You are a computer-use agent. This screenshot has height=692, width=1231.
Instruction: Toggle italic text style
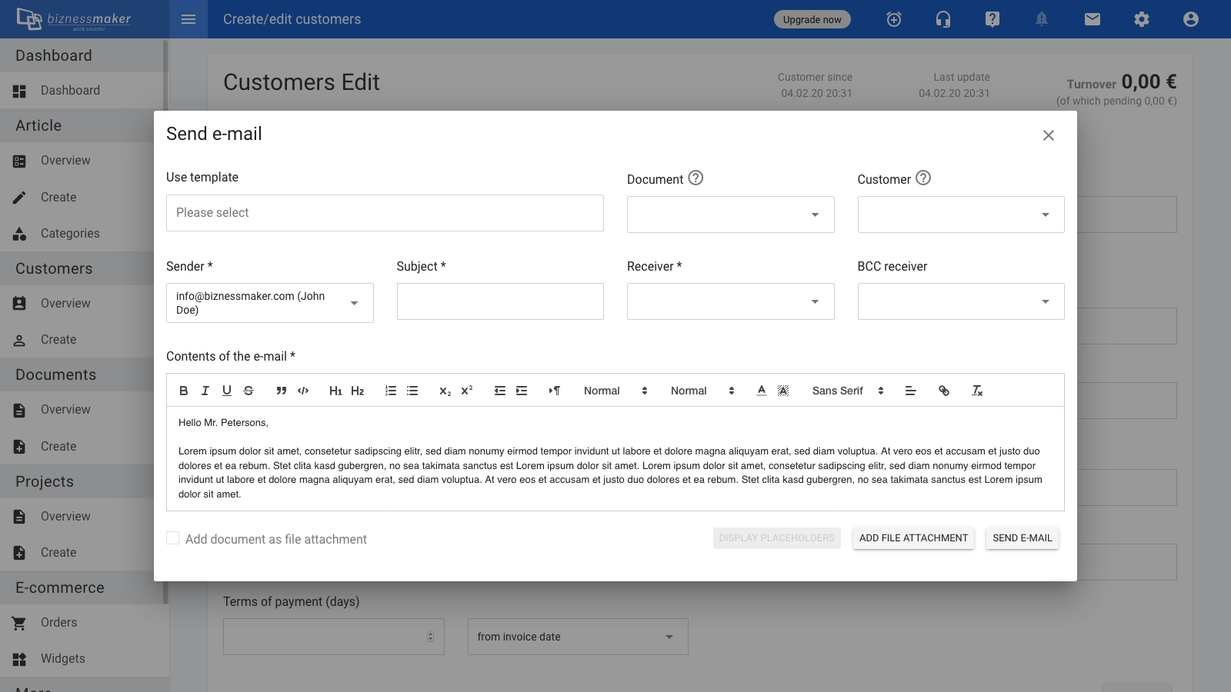(205, 391)
